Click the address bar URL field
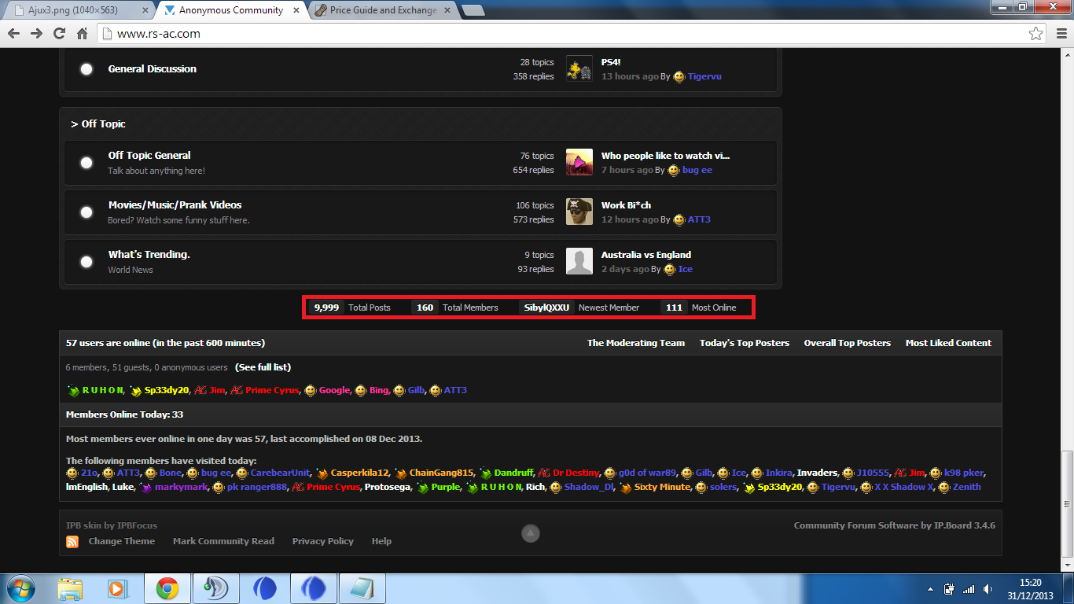Screen dimensions: 1074x604 tap(550, 34)
